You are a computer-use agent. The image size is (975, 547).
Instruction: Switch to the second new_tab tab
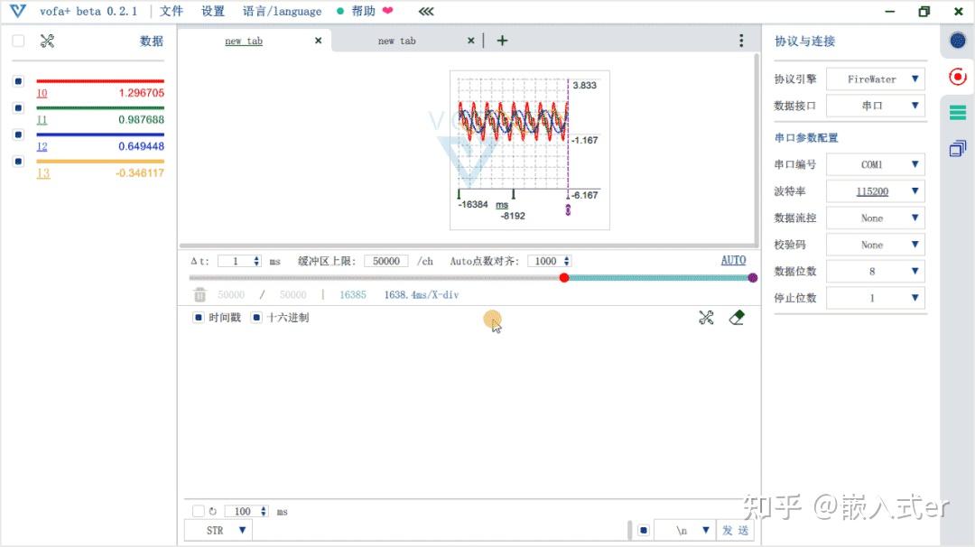click(x=397, y=41)
